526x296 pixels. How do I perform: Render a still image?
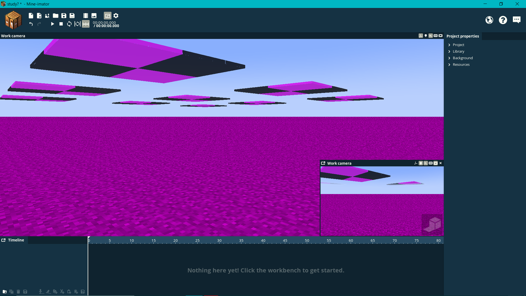pos(94,15)
